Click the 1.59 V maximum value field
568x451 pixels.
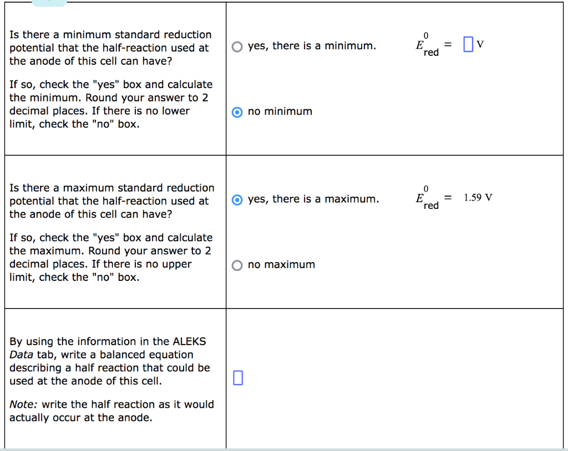[478, 198]
